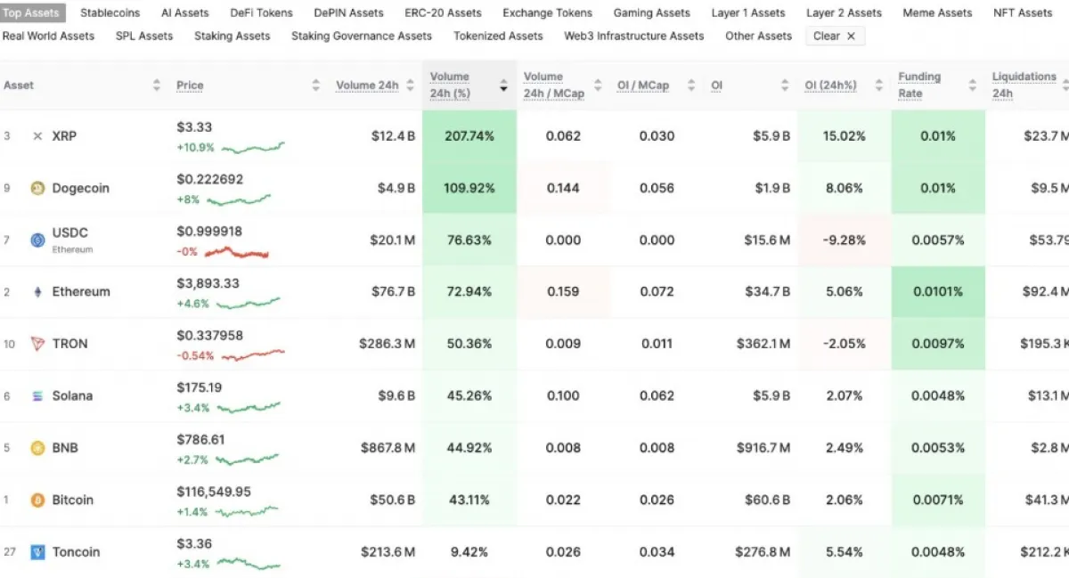Screen dimensions: 1069x578
Task: Click the USDC coin icon
Action: click(x=37, y=240)
